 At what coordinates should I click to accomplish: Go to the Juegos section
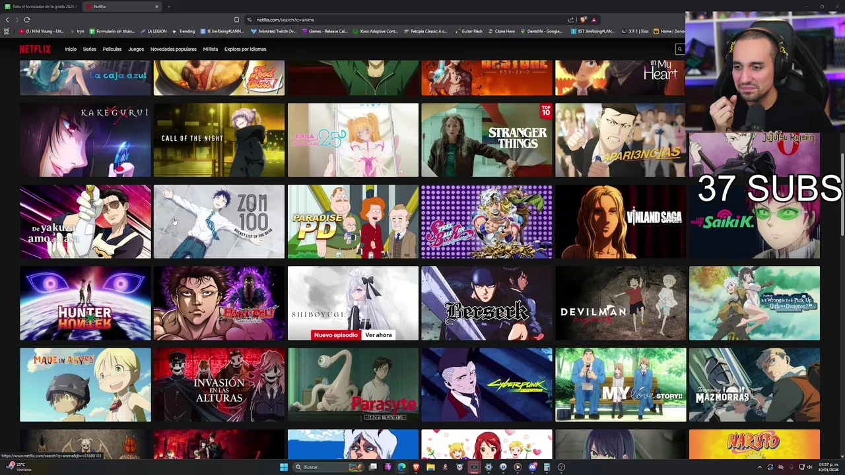coord(136,49)
